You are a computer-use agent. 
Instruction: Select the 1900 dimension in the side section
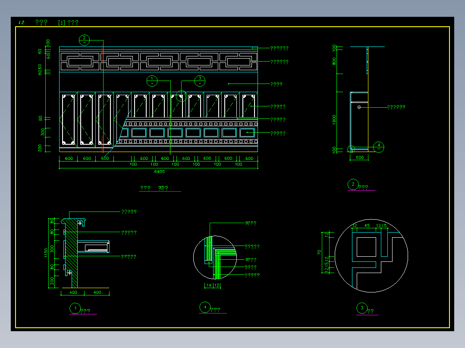click(334, 120)
